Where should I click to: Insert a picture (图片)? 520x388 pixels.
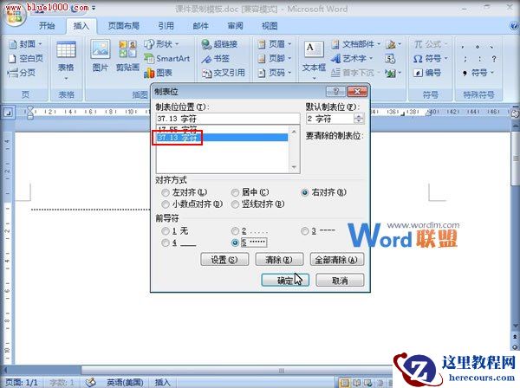click(101, 55)
